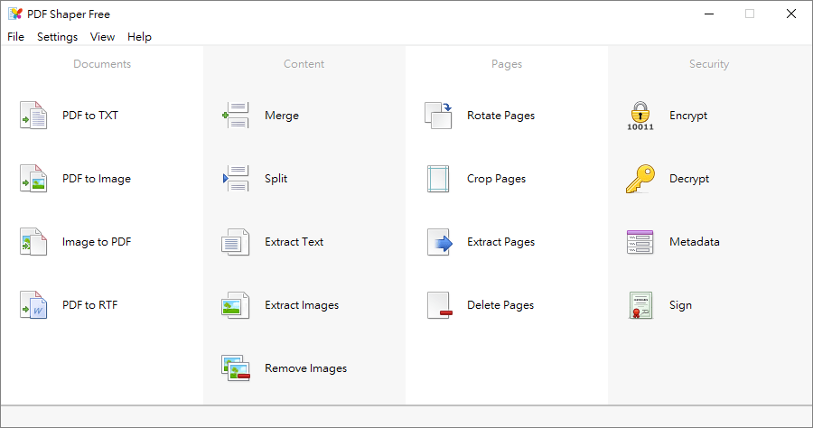The image size is (813, 428).
Task: Click the Extract Images label
Action: [302, 305]
